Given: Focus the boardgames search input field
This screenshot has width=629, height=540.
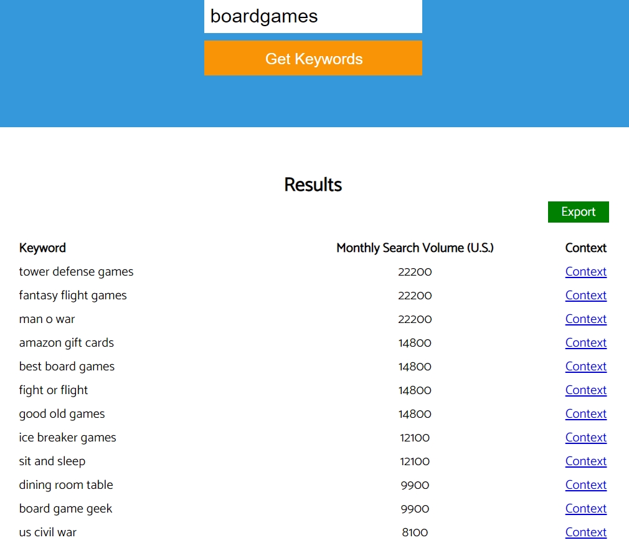Looking at the screenshot, I should pos(313,16).
